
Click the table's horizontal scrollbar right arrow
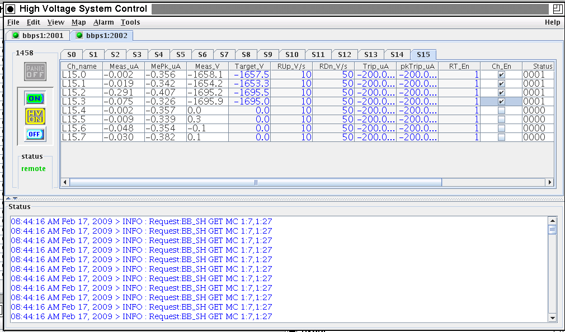click(x=550, y=182)
